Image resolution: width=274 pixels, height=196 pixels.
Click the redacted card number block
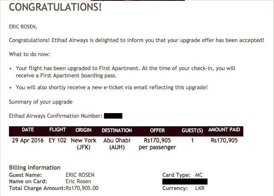[185, 182]
